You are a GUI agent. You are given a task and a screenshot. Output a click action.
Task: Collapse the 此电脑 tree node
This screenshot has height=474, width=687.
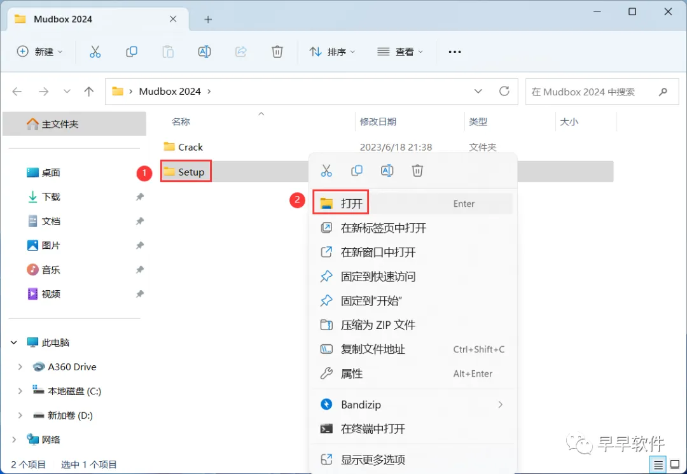tap(14, 342)
